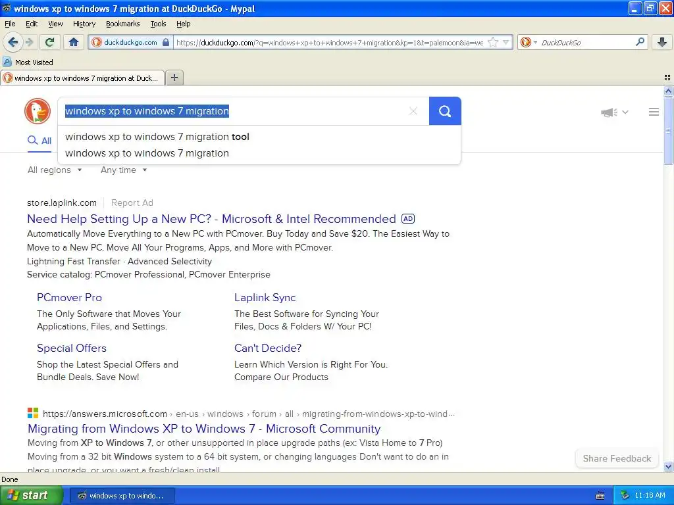
Task: Clear the search field with X
Action: pyautogui.click(x=413, y=111)
